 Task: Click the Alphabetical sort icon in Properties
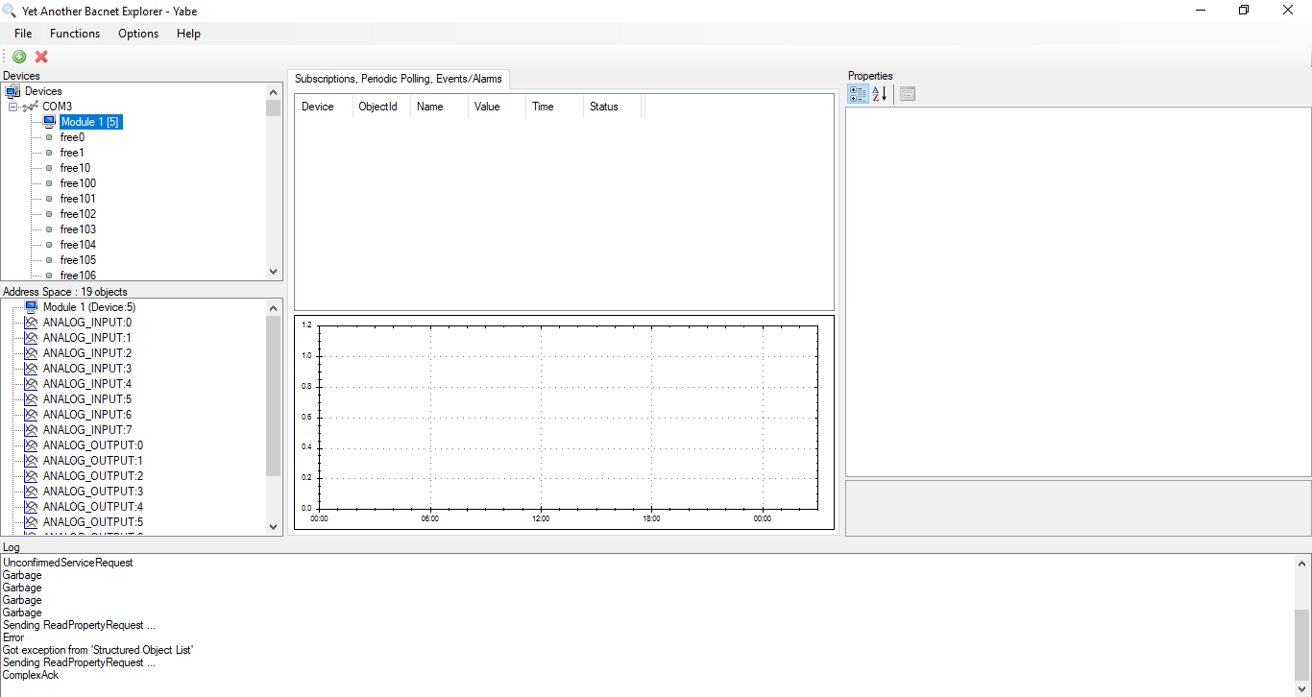[879, 94]
